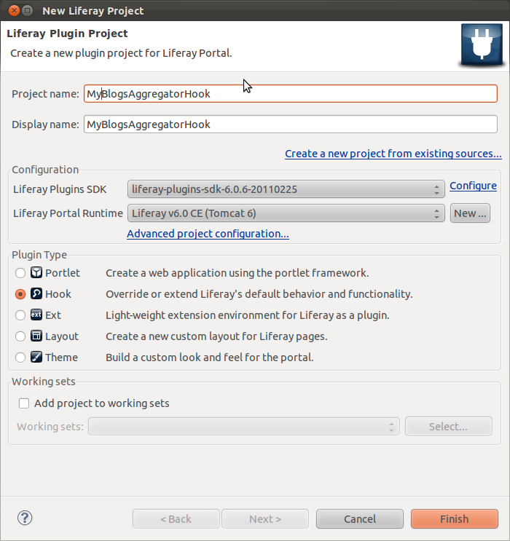Open Advanced project configuration link
Screen dimensions: 510x541
[208, 234]
